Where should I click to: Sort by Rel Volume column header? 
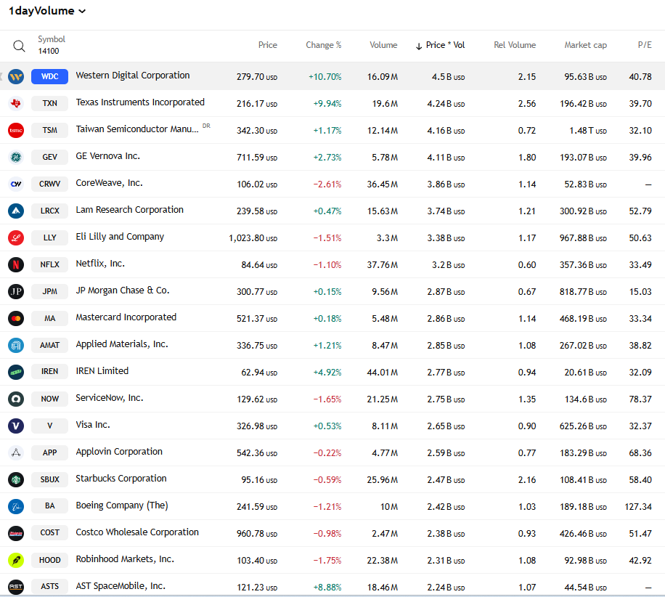click(515, 45)
